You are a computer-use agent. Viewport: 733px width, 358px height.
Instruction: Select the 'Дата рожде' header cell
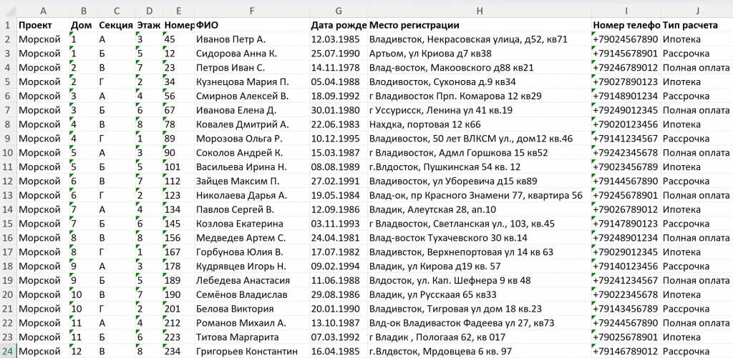pyautogui.click(x=338, y=25)
